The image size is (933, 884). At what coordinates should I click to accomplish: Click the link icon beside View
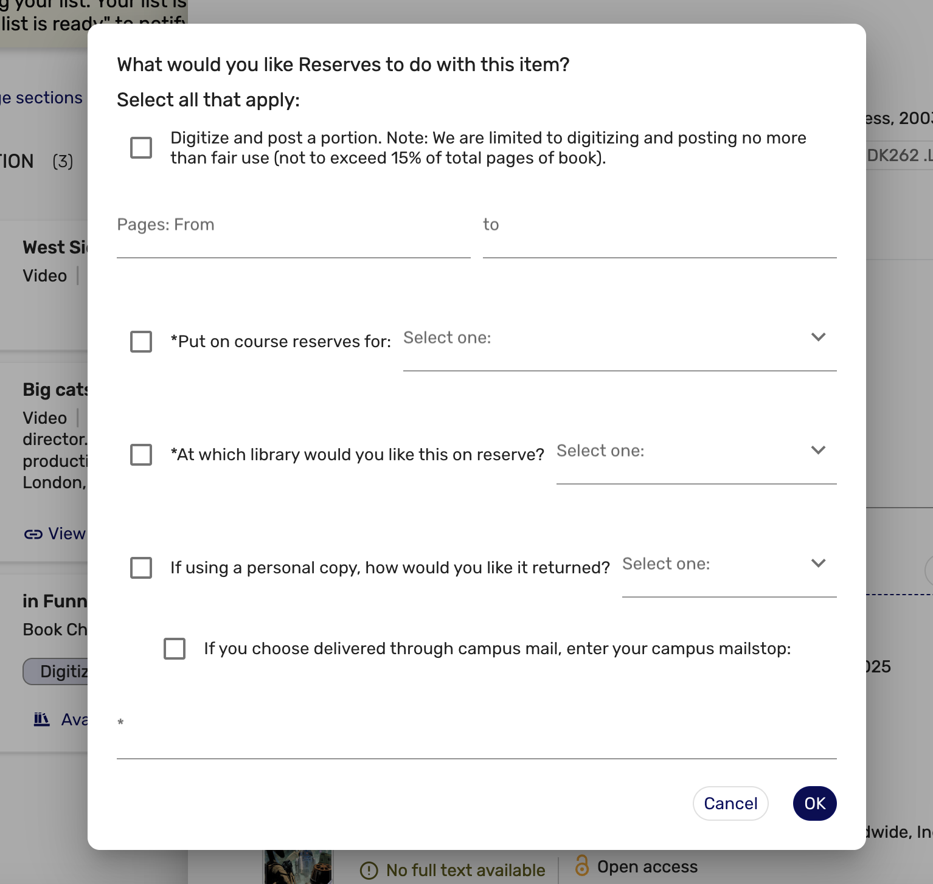point(33,534)
